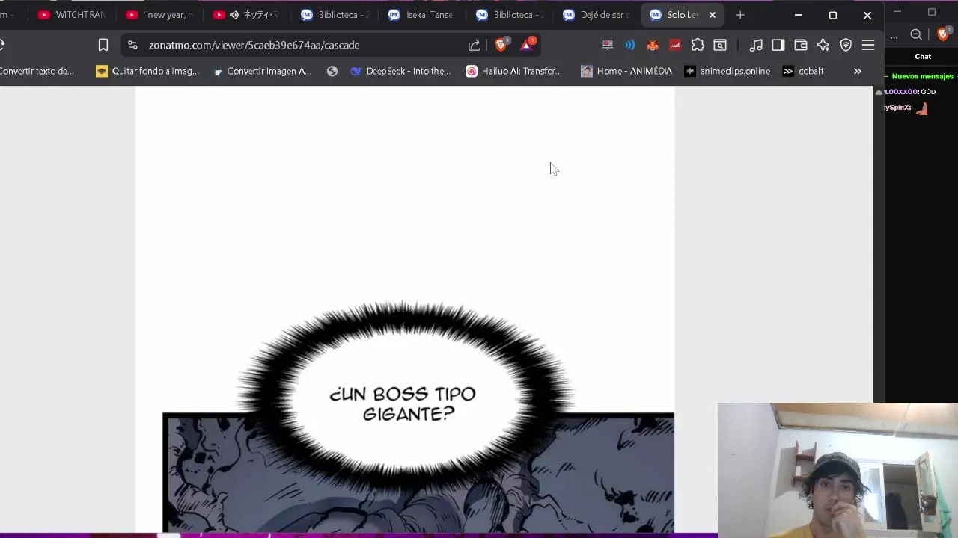Click the red chart extension icon
The width and height of the screenshot is (958, 538).
pos(675,45)
